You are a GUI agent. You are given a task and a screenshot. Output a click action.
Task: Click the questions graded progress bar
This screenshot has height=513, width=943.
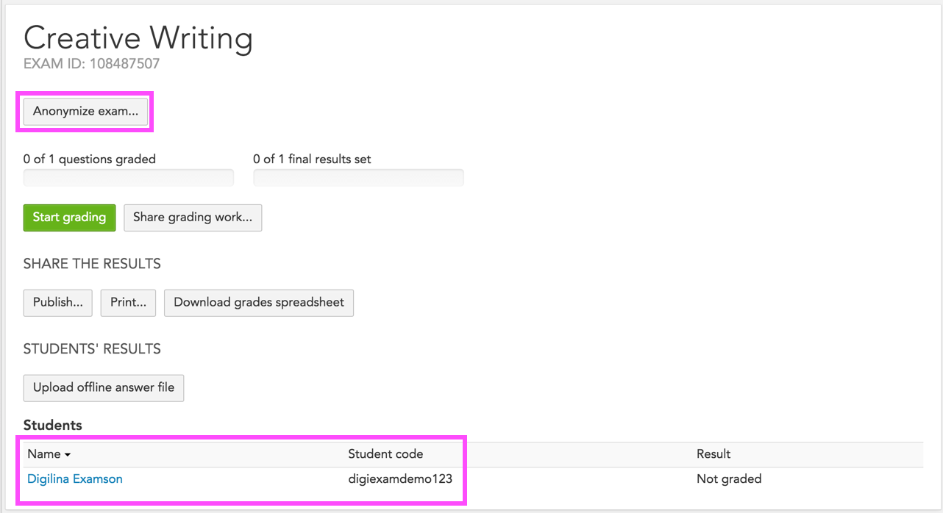coord(129,178)
